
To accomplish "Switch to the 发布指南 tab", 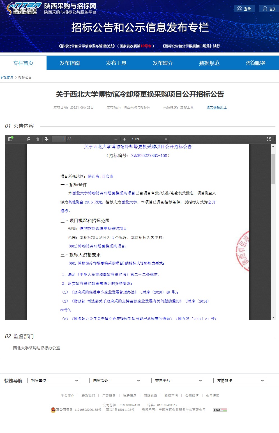I will click(70, 63).
